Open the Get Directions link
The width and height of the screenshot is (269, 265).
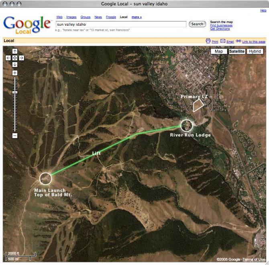pos(220,29)
